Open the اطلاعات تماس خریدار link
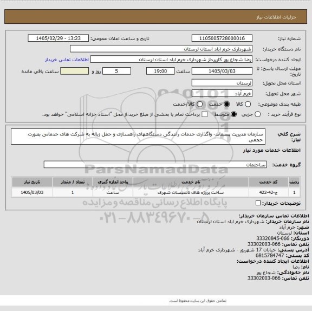312x311 pixels. pyautogui.click(x=67, y=60)
